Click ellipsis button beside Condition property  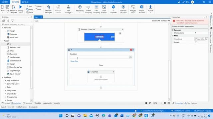click(207, 39)
